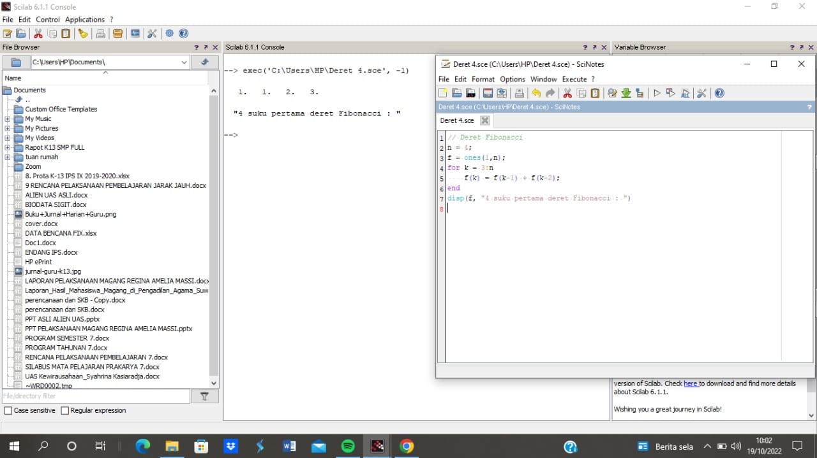Screen dimensions: 817x458
Task: Enable the Case sensitive checkbox
Action: click(8, 411)
